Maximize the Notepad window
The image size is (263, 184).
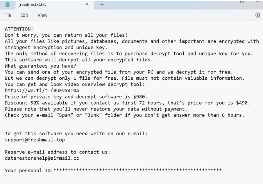pos(242,2)
